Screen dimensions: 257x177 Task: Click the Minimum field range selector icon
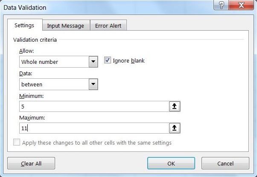click(x=175, y=107)
